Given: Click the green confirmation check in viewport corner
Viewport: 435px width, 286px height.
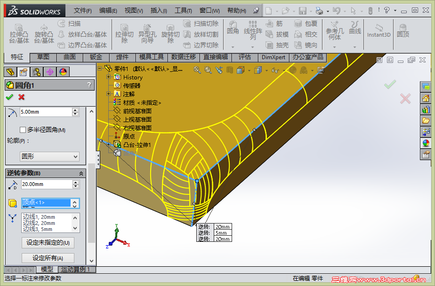Looking at the screenshot, I should click(x=390, y=84).
